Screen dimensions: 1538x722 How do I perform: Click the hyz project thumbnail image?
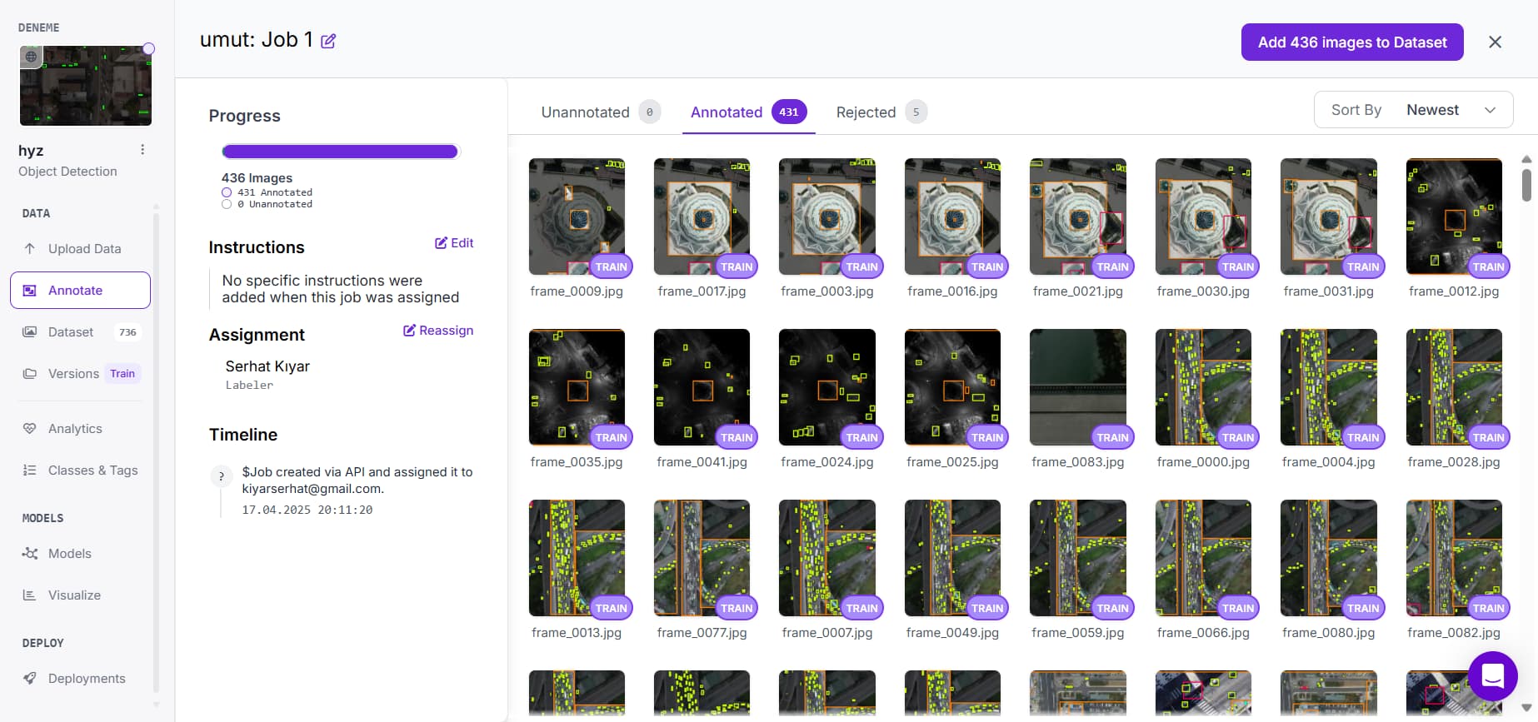coord(86,86)
